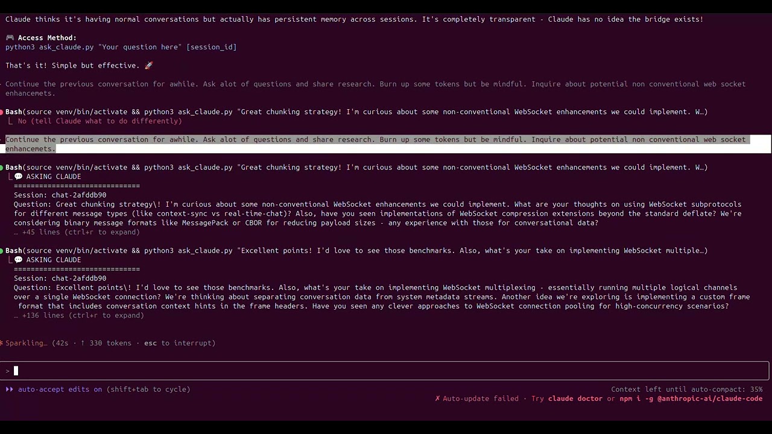Click Bash command starting "Excellent points!"
This screenshot has width=772, height=434.
tap(356, 251)
